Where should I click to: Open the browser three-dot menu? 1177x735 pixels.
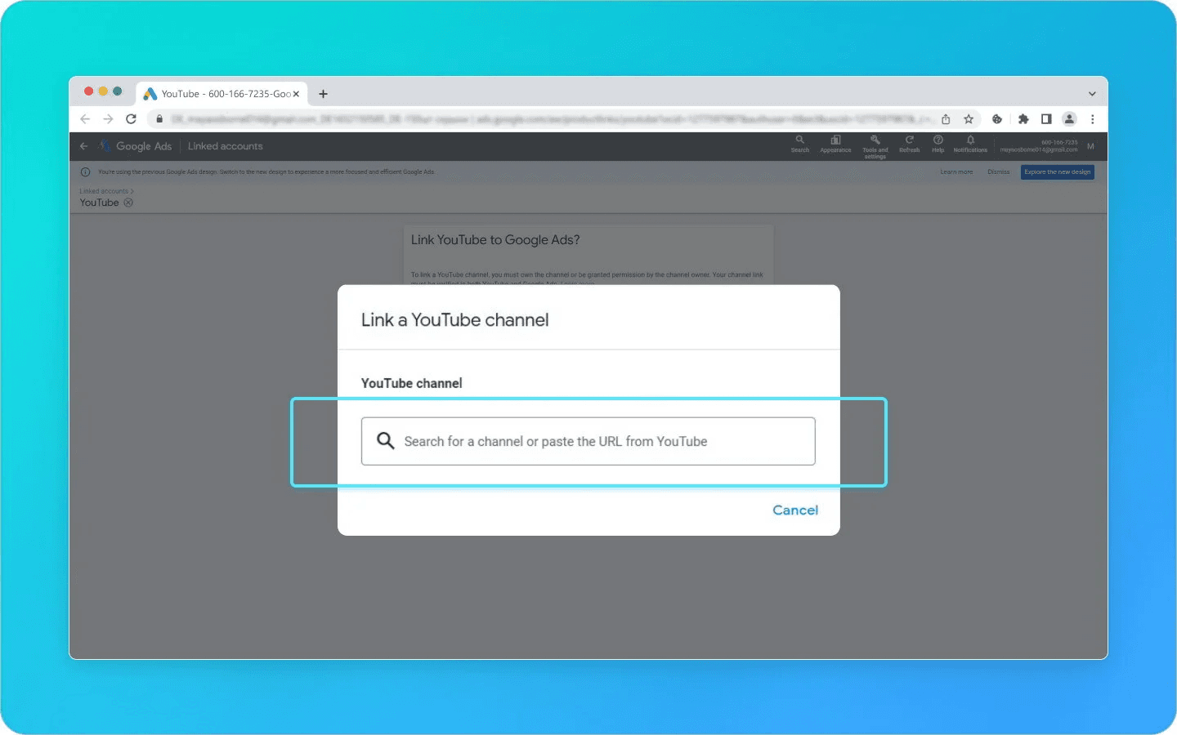[1092, 119]
